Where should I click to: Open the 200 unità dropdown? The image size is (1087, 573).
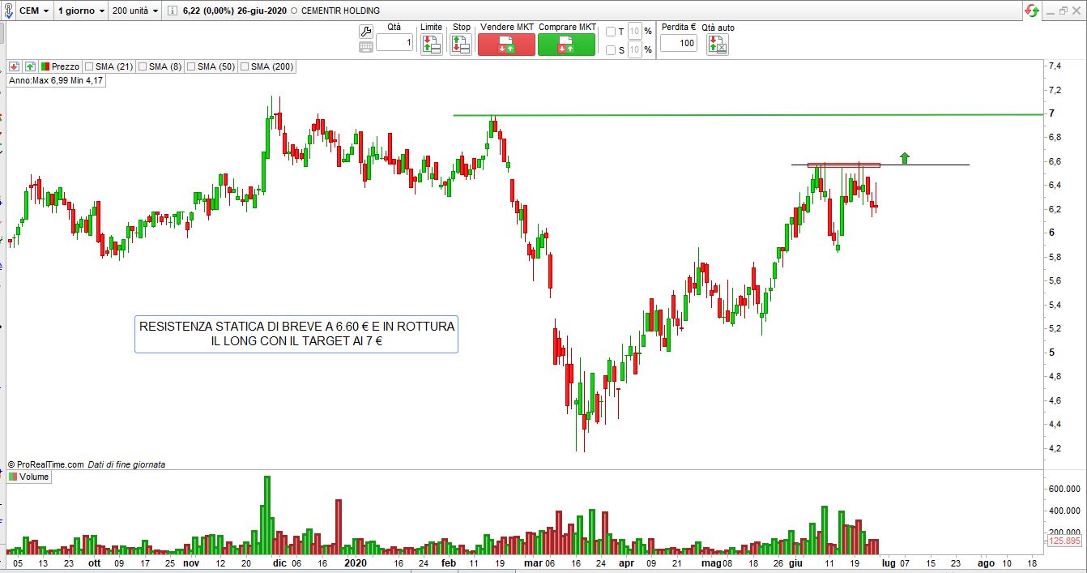(135, 11)
